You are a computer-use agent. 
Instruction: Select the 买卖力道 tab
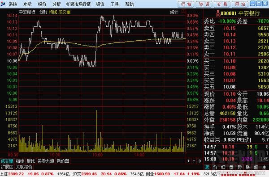[x=46, y=161]
